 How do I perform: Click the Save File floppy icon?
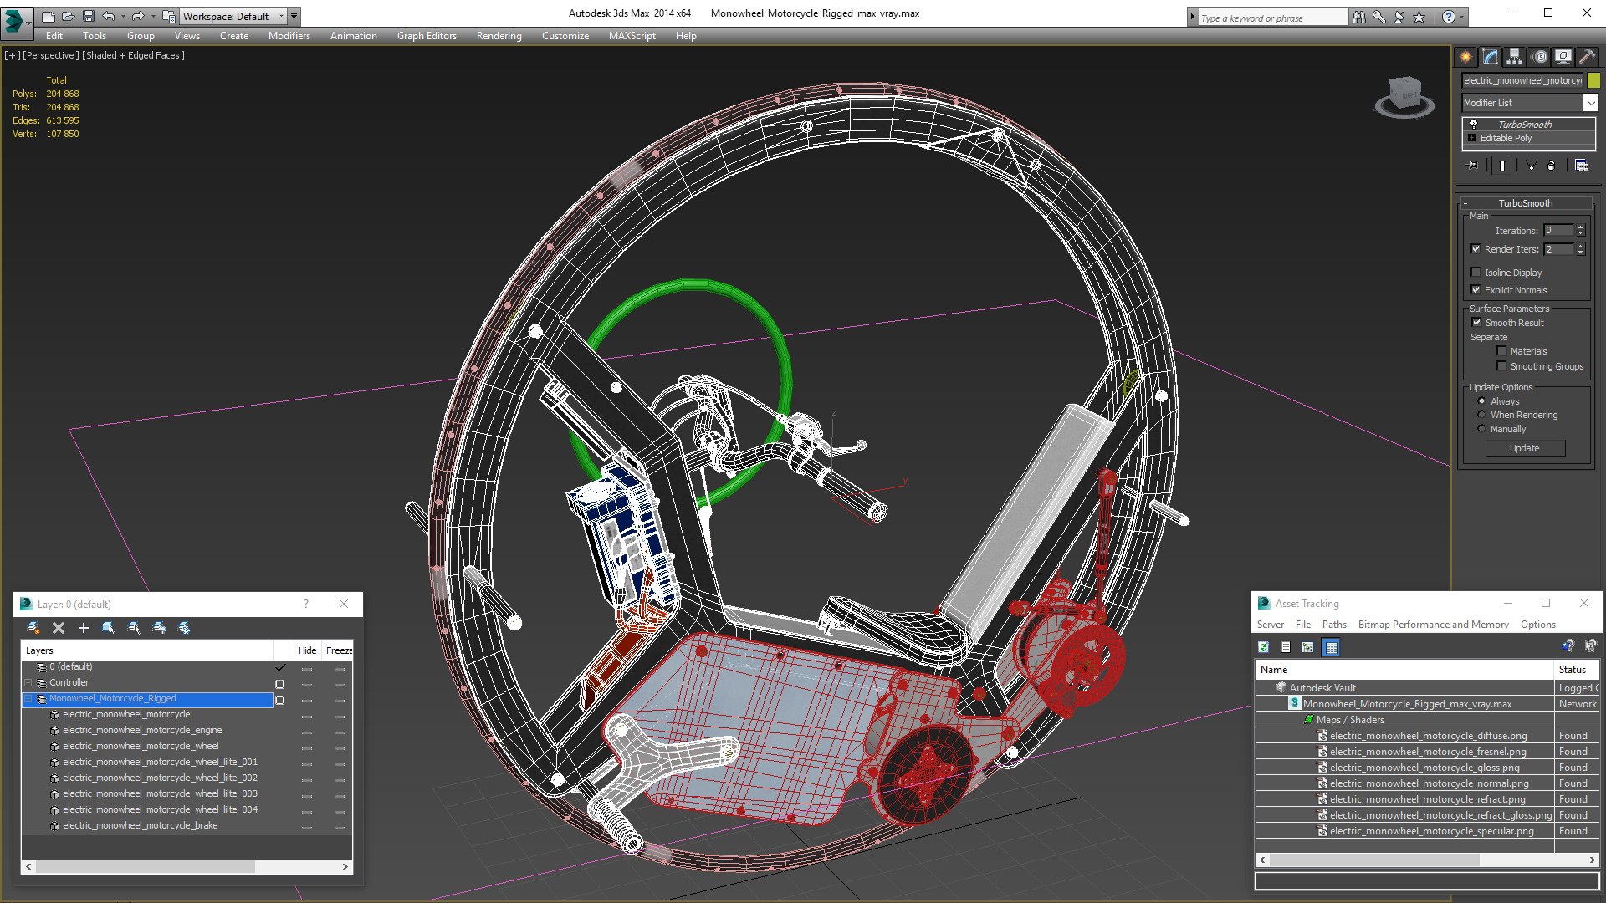[x=88, y=16]
